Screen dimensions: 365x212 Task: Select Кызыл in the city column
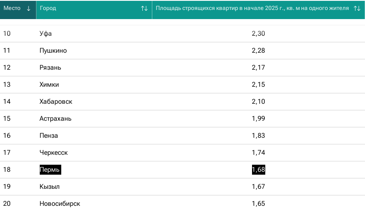tap(50, 187)
